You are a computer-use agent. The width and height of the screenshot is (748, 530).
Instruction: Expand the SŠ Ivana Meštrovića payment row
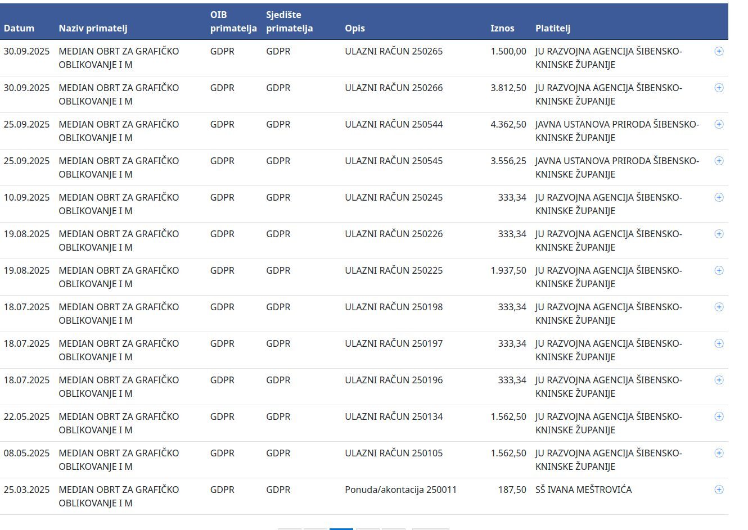coord(719,490)
